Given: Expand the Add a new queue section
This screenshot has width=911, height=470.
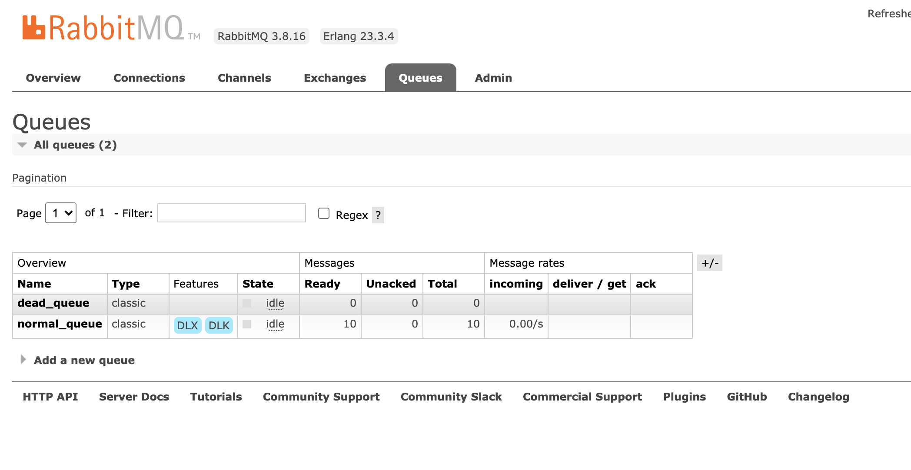Looking at the screenshot, I should coord(84,360).
